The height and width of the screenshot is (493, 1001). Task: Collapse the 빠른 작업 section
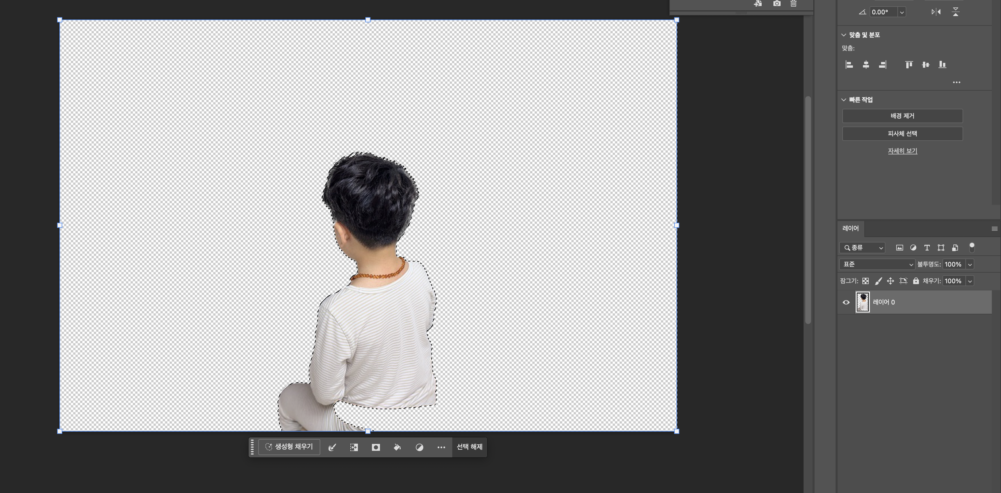pyautogui.click(x=844, y=100)
